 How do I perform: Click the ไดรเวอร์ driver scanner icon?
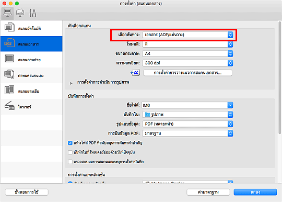(9, 106)
